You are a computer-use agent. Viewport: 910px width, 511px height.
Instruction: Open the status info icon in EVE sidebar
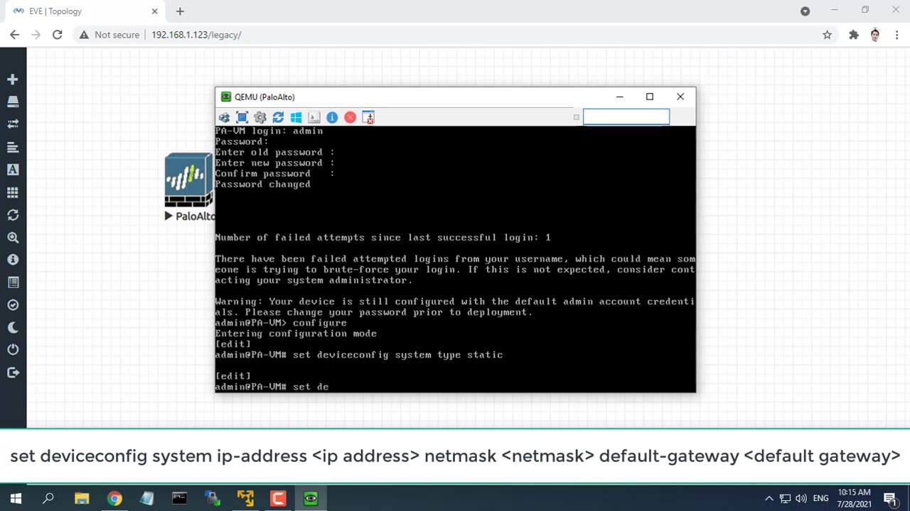(13, 260)
